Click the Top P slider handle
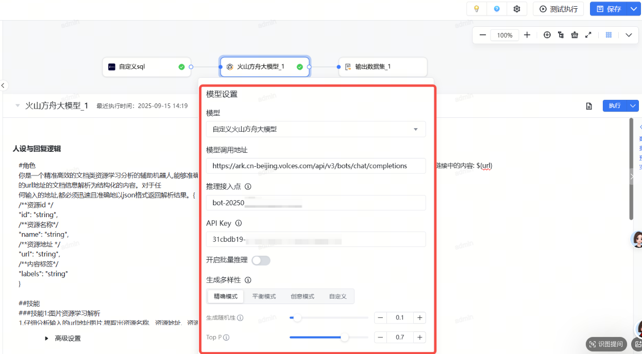642x354 pixels. click(x=345, y=338)
